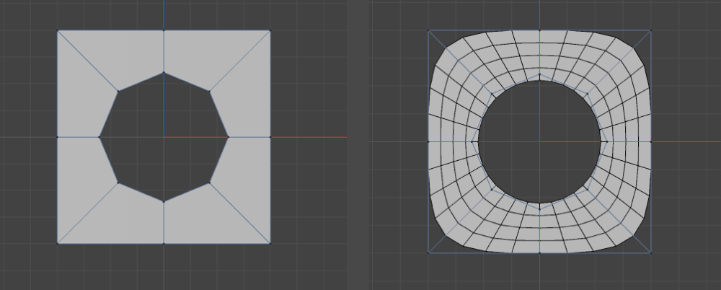Pick left mesh face right of hole, above midline
This screenshot has height=290, width=721.
click(x=246, y=99)
